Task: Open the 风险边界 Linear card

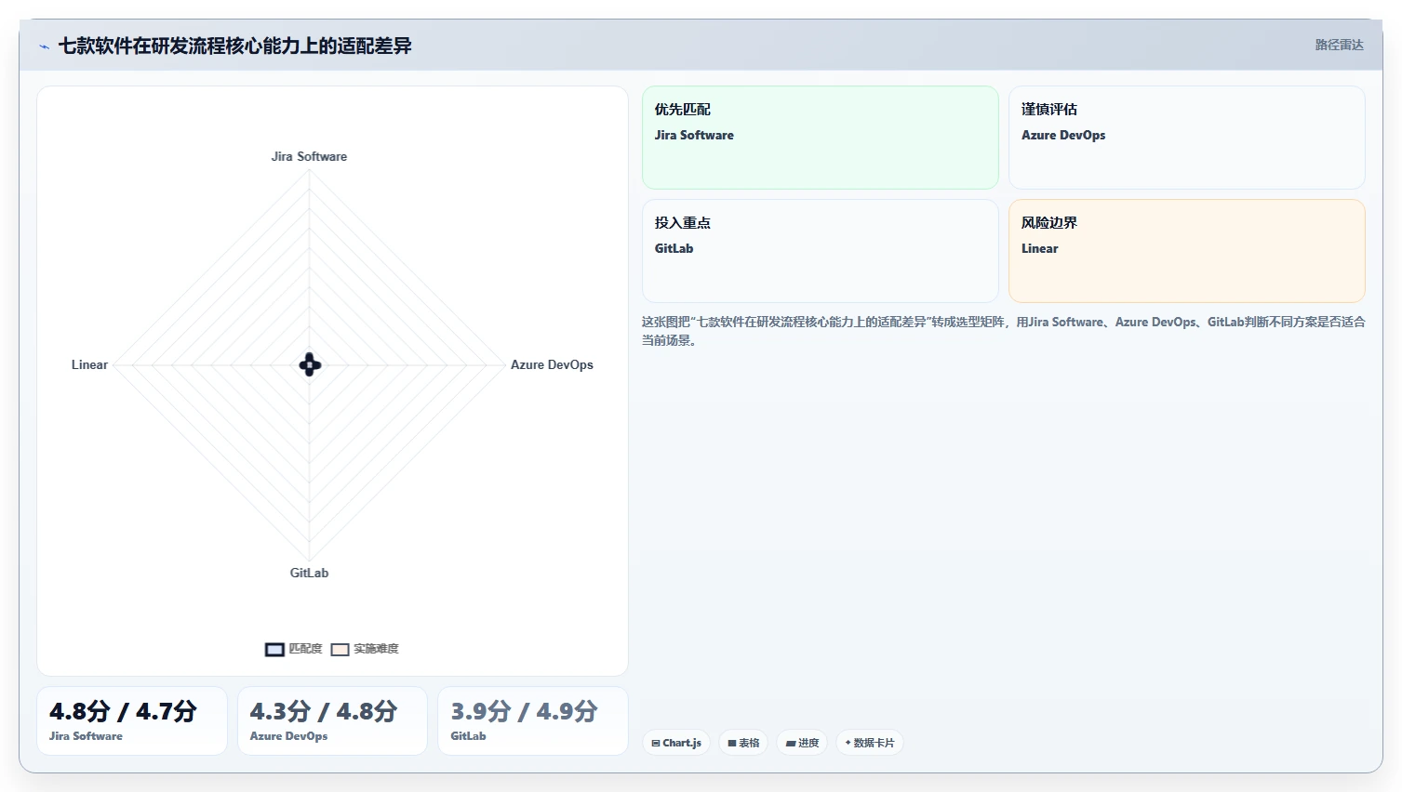Action: (x=1186, y=251)
